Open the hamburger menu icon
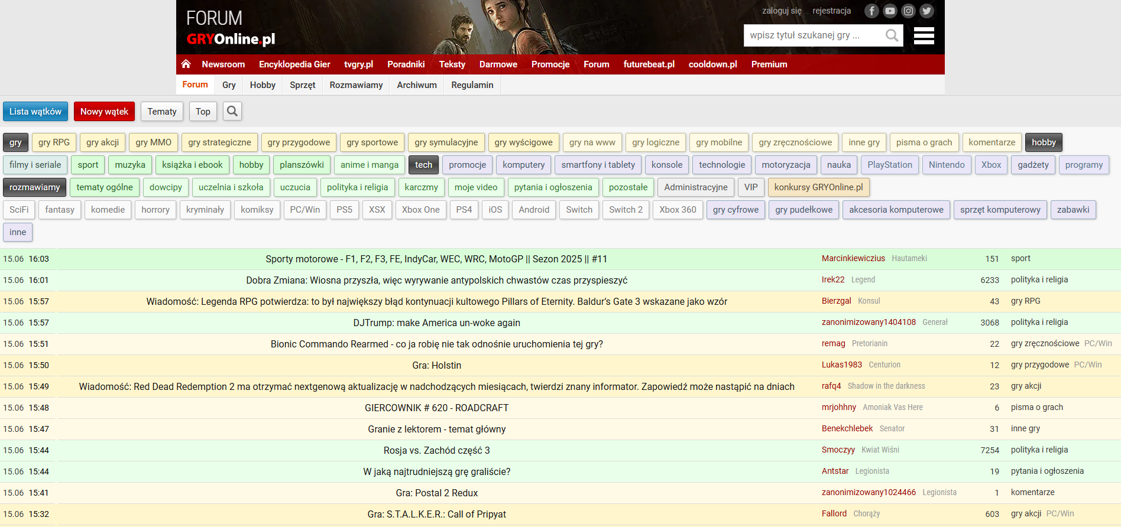 pyautogui.click(x=924, y=35)
